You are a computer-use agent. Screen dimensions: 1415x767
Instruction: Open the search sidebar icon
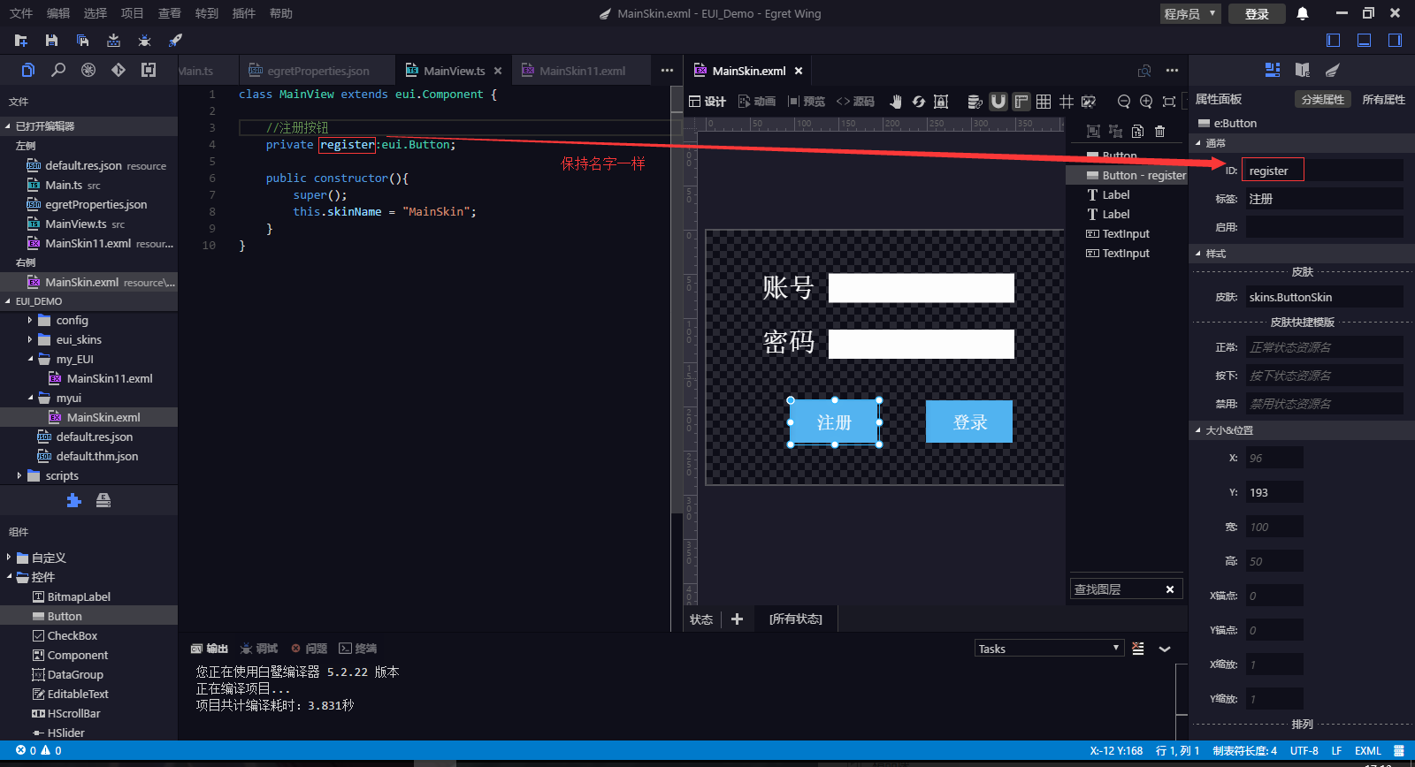(58, 70)
